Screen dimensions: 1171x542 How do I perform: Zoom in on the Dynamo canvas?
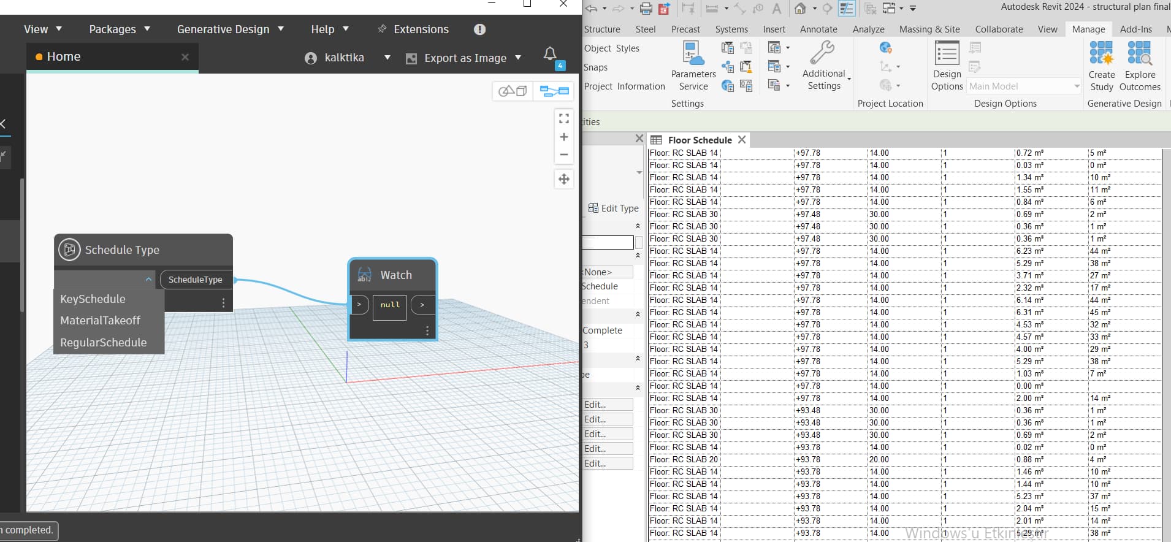pyautogui.click(x=564, y=137)
